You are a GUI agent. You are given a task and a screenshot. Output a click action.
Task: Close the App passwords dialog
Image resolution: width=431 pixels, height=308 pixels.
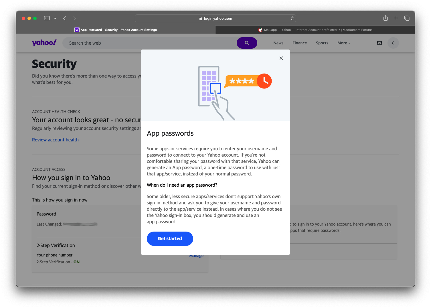281,58
